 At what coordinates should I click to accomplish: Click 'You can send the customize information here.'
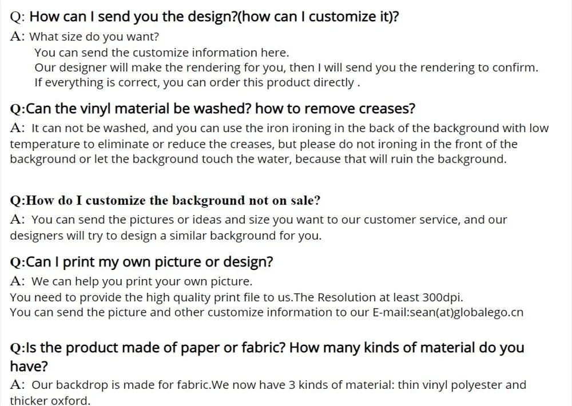point(162,53)
